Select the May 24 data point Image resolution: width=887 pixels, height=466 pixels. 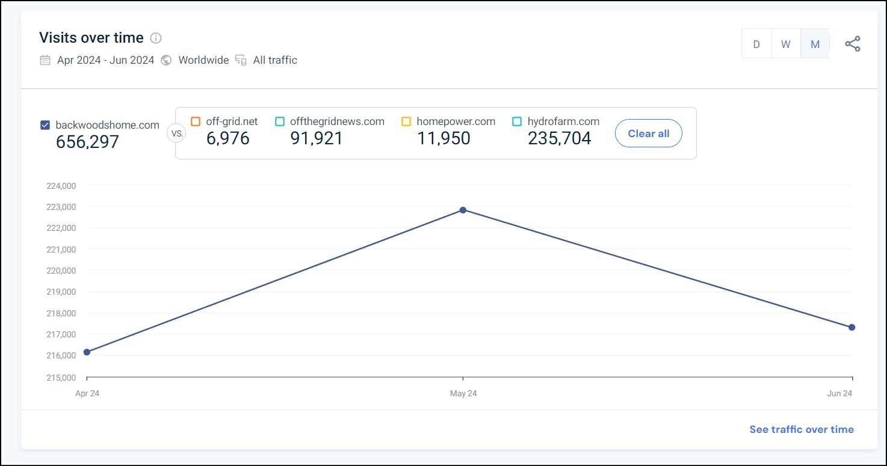[463, 210]
